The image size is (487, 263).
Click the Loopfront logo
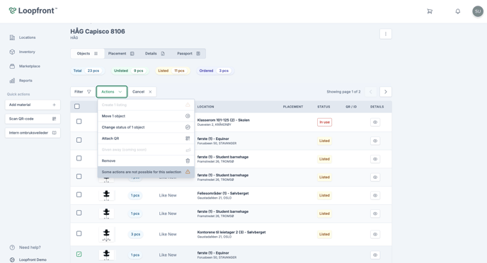(x=33, y=11)
